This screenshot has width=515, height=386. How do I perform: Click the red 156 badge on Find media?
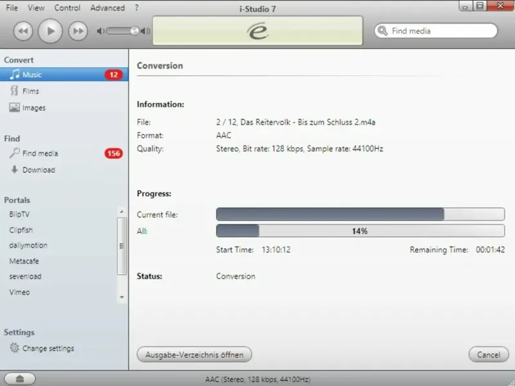114,153
